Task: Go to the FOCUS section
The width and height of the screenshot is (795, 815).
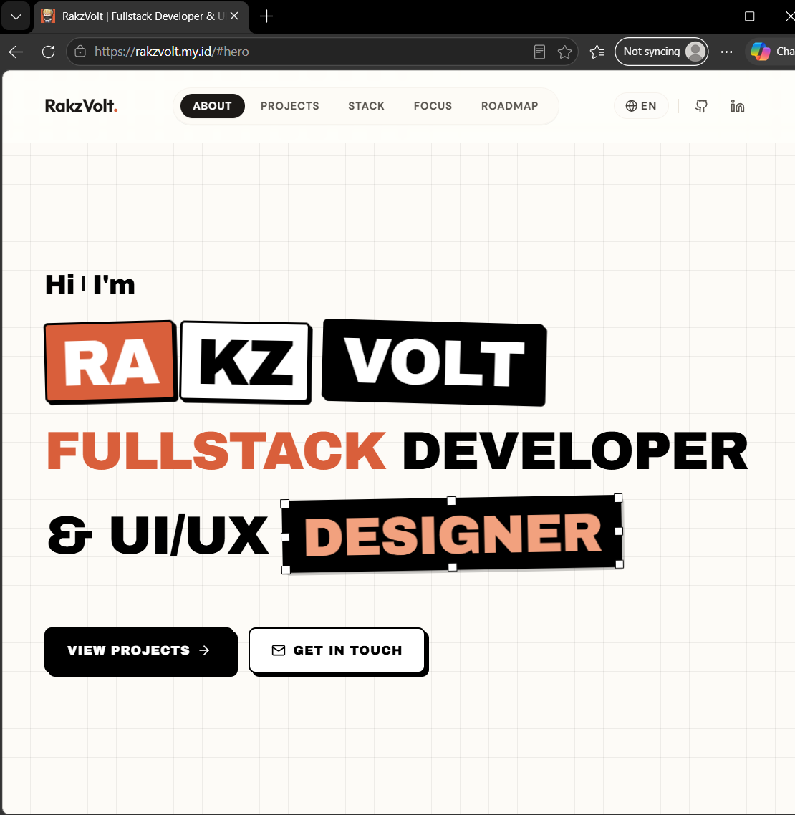Action: (x=433, y=106)
